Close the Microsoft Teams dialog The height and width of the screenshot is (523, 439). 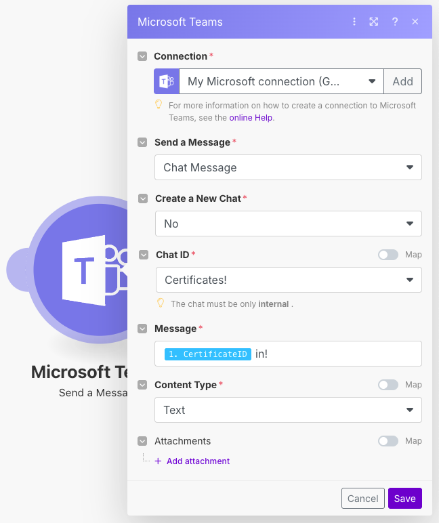click(415, 22)
